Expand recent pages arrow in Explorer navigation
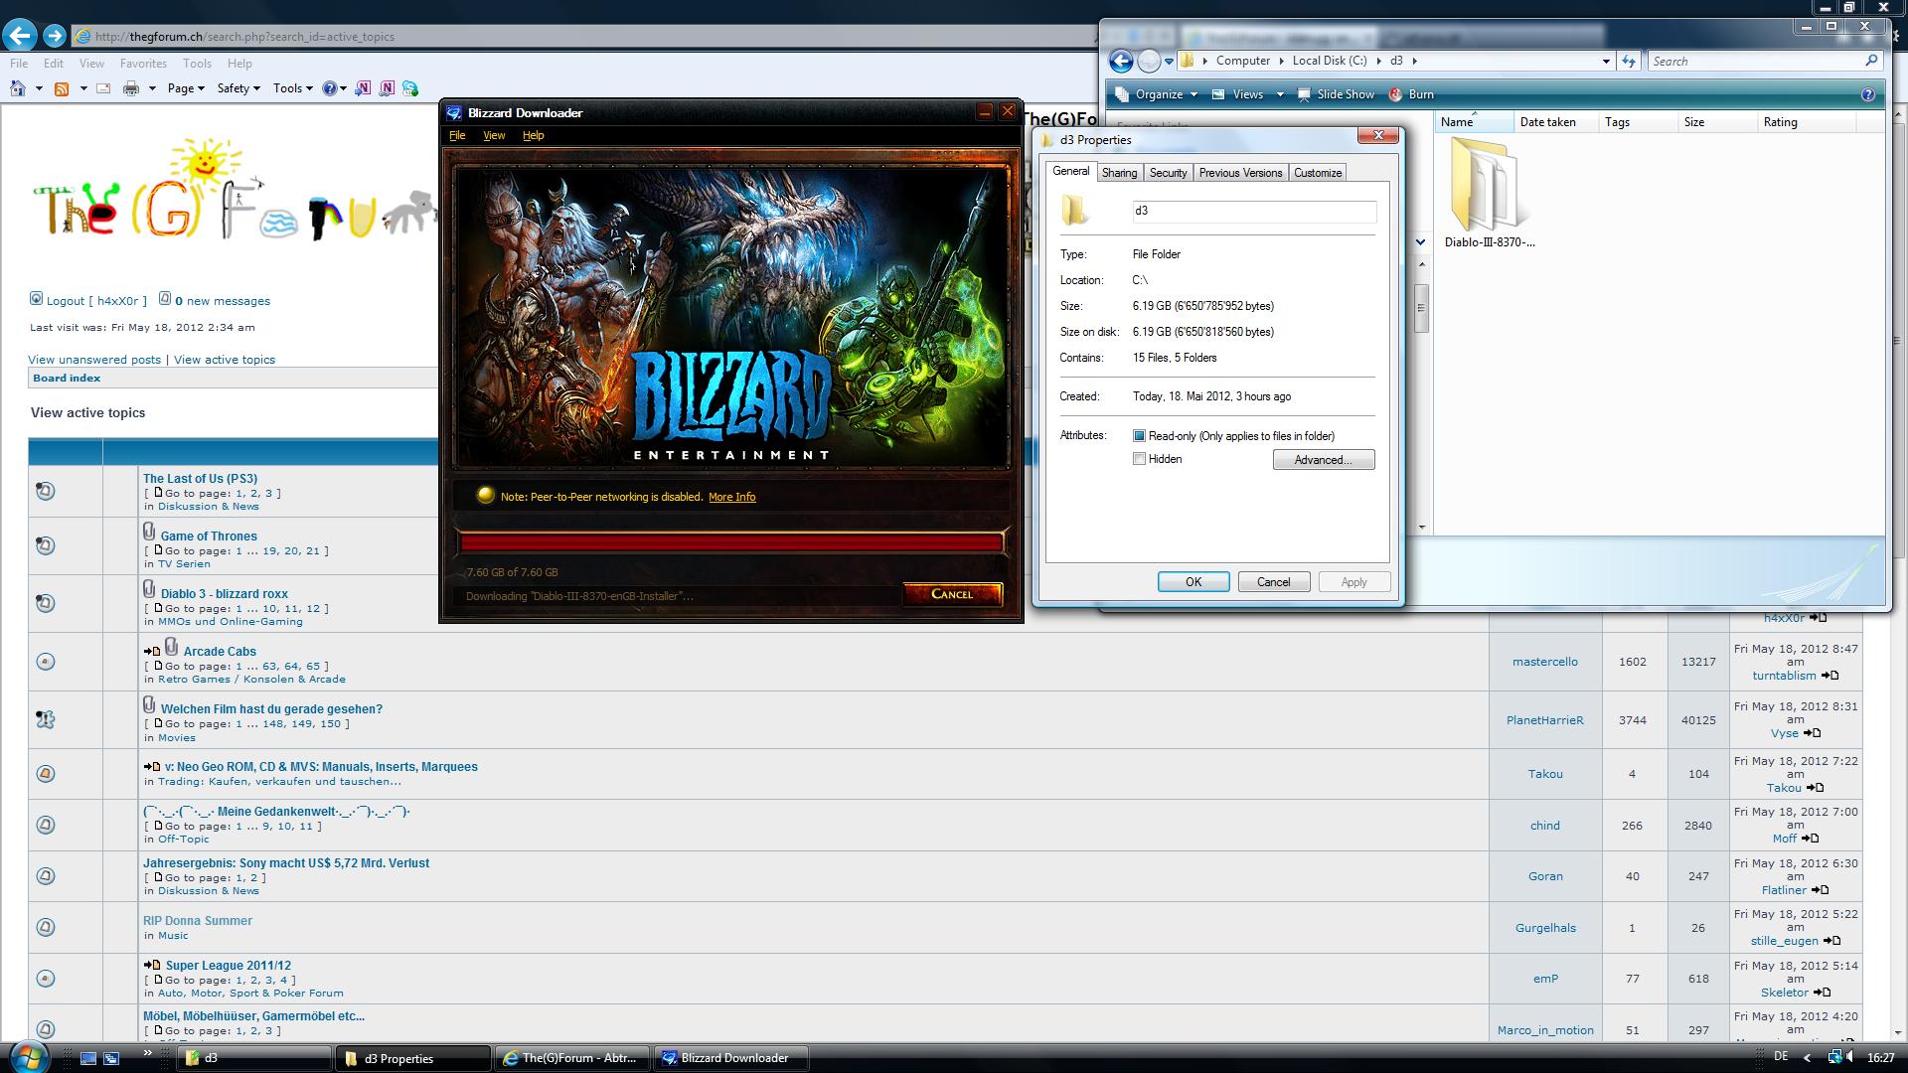Viewport: 1908px width, 1073px height. [x=1169, y=61]
